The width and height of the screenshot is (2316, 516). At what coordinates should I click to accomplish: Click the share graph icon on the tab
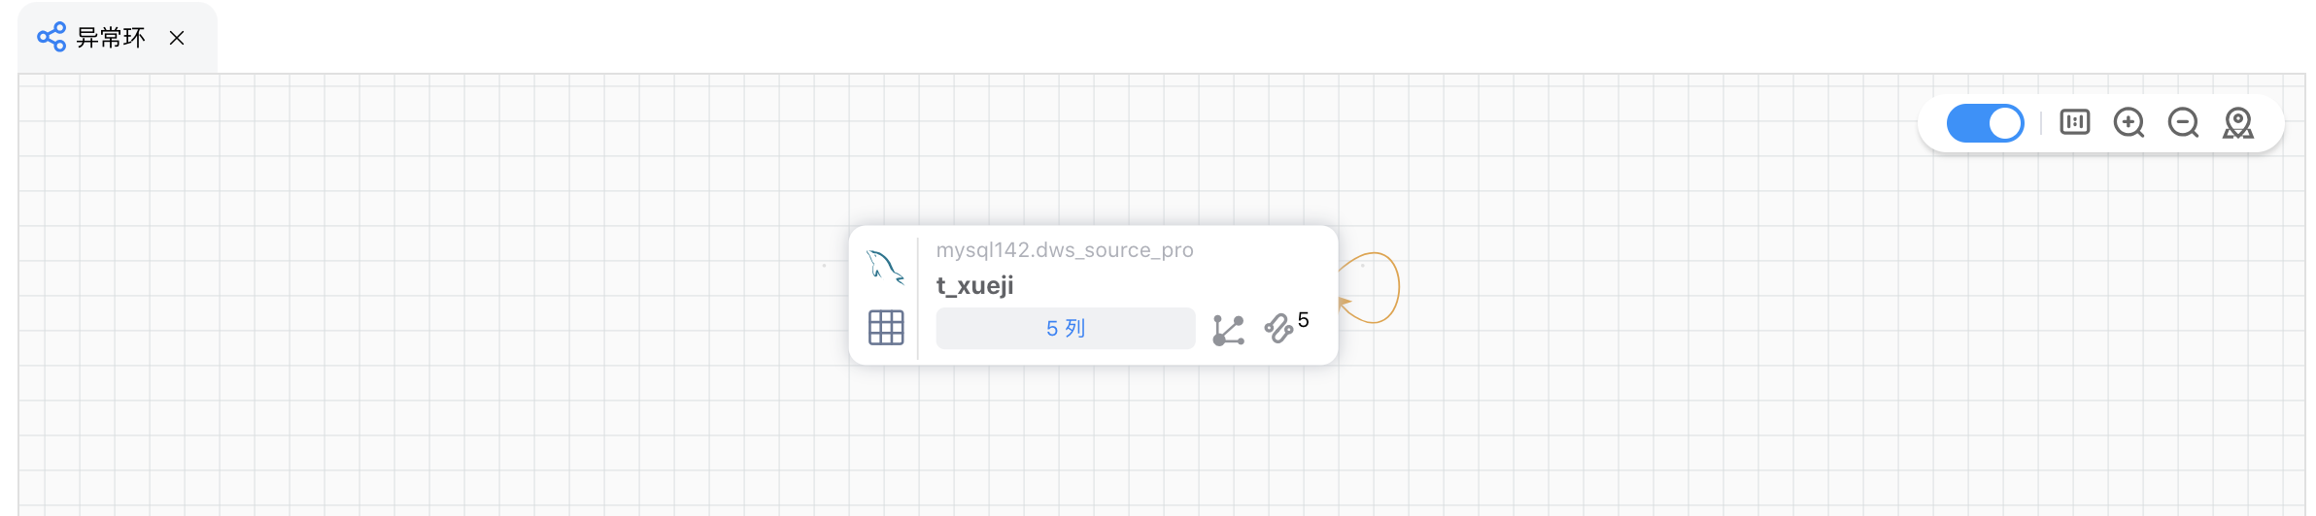click(x=51, y=38)
